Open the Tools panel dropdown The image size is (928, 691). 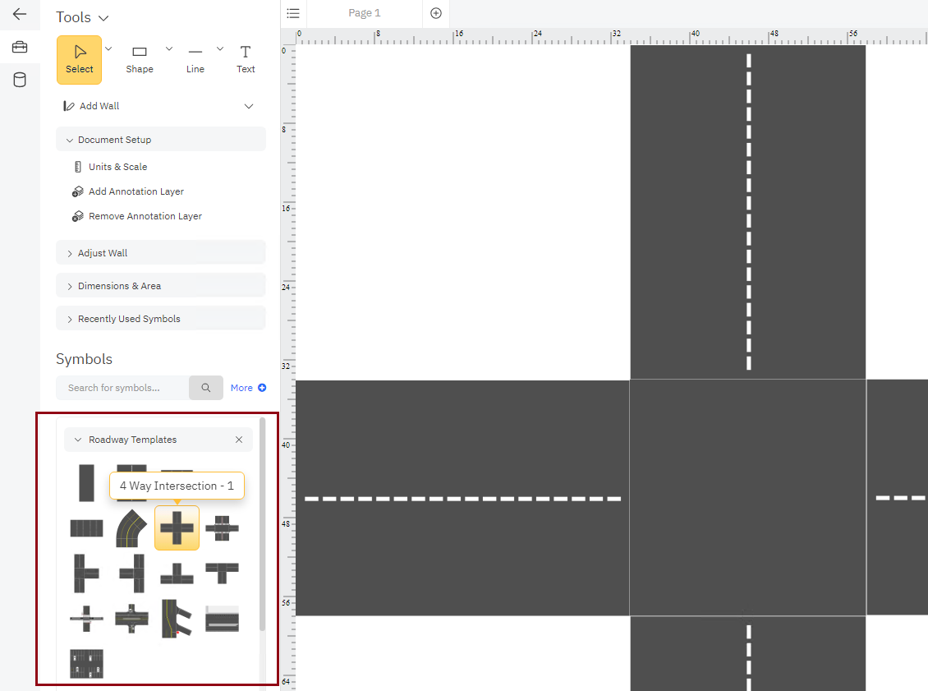(x=103, y=18)
